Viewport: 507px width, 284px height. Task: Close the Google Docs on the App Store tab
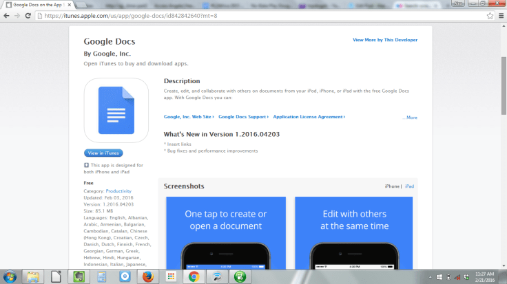69,5
